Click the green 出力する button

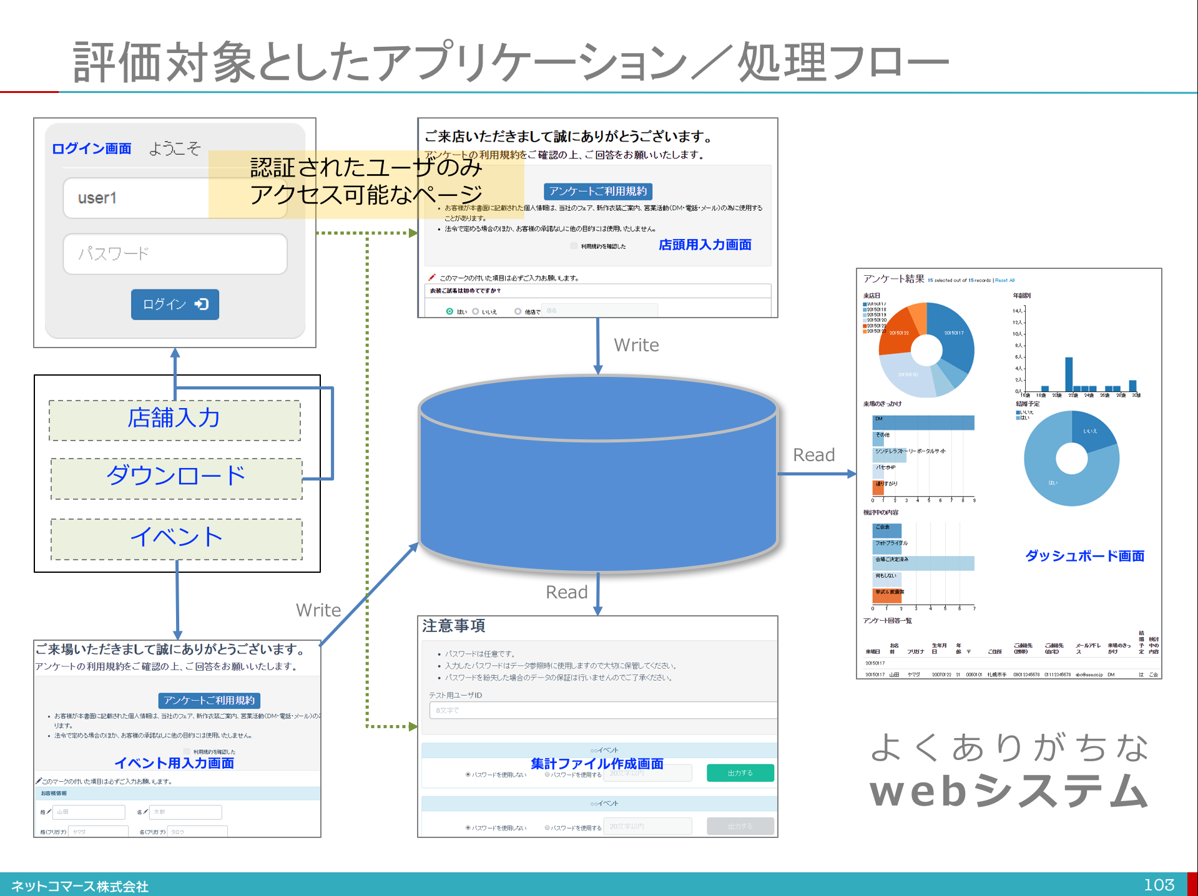coord(740,773)
